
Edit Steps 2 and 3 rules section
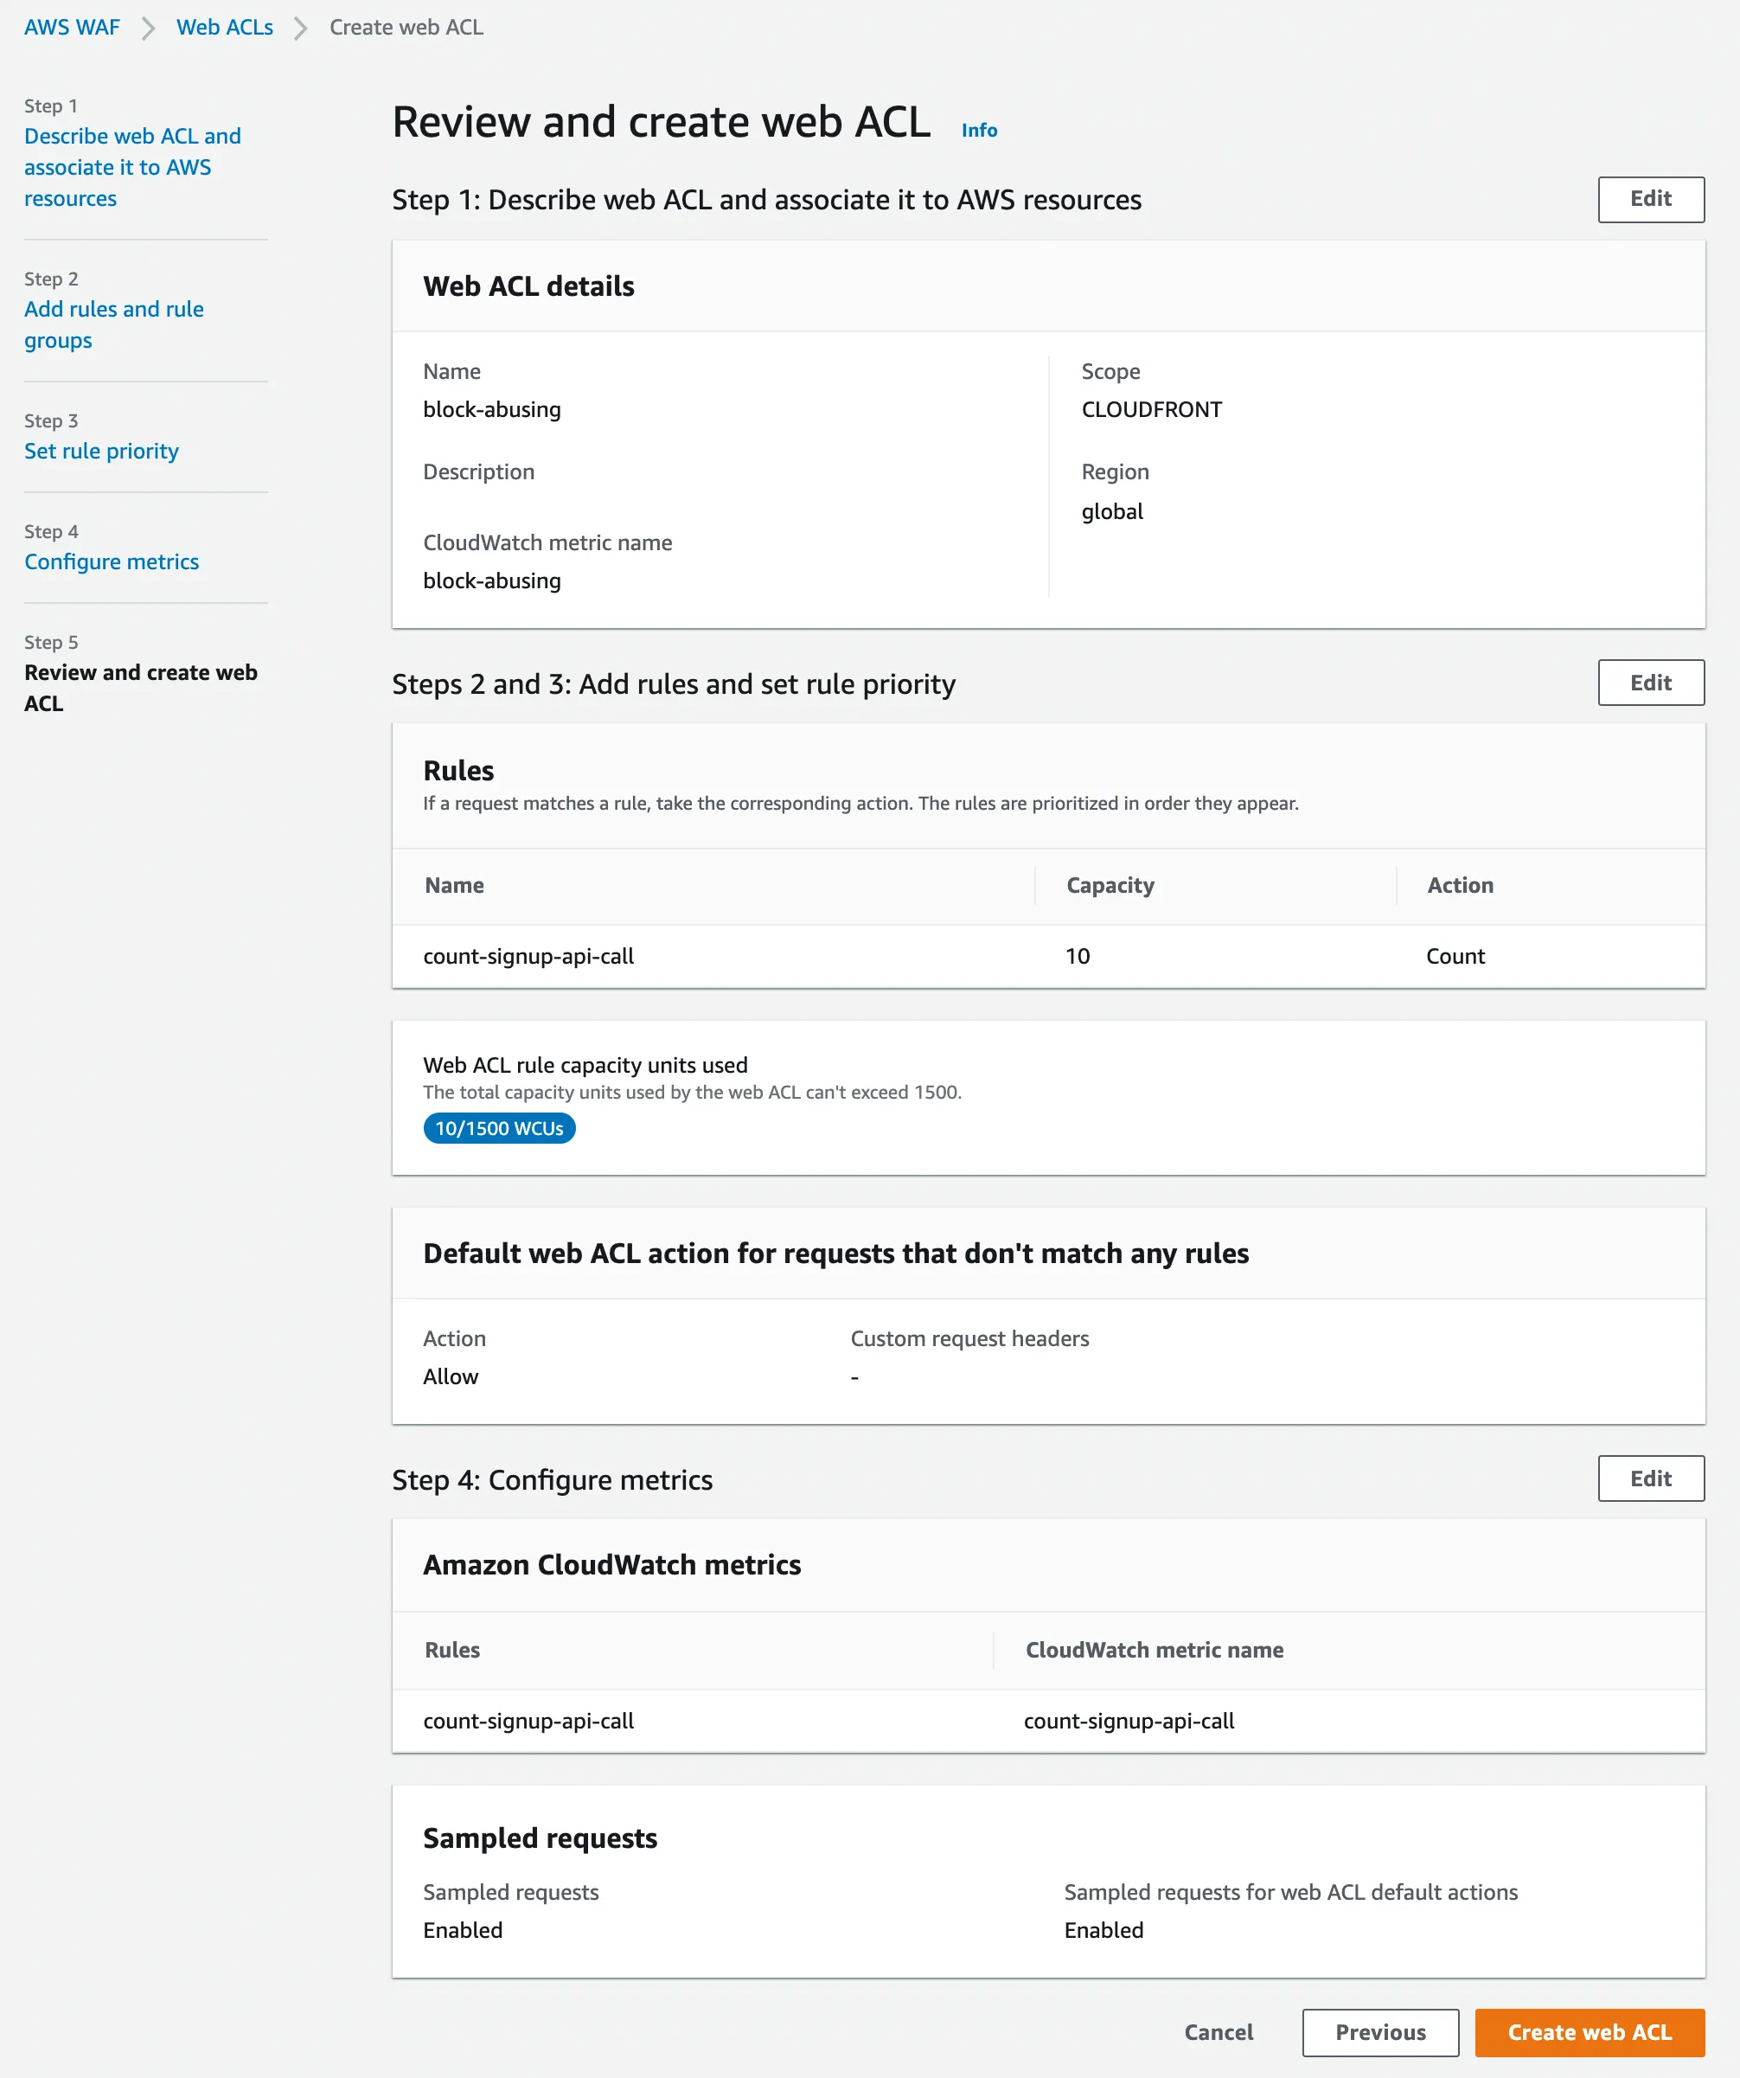tap(1650, 683)
